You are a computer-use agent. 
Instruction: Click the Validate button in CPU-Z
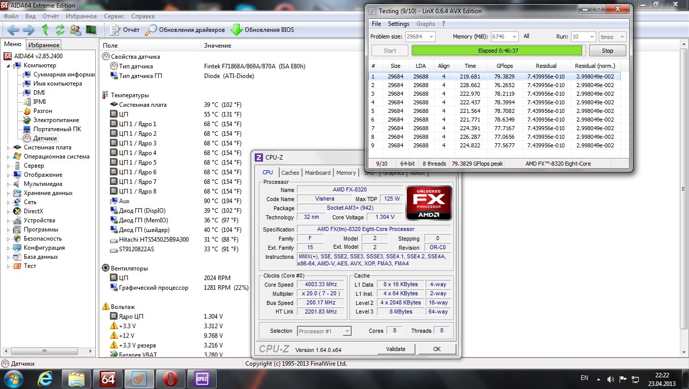396,349
